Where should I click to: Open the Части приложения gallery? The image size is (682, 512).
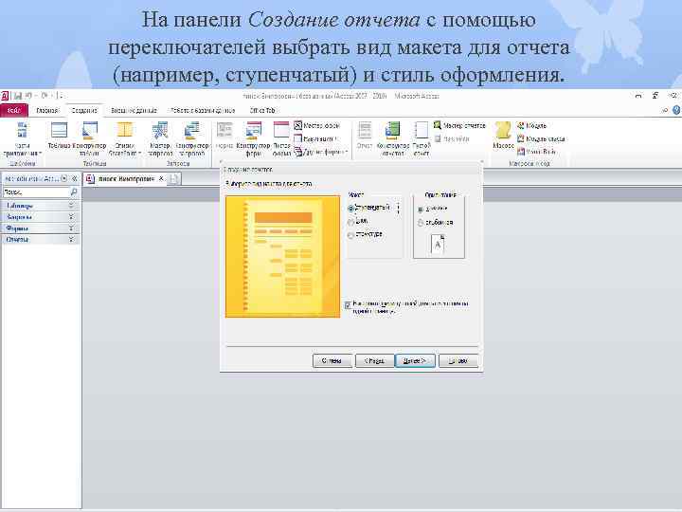(x=22, y=138)
